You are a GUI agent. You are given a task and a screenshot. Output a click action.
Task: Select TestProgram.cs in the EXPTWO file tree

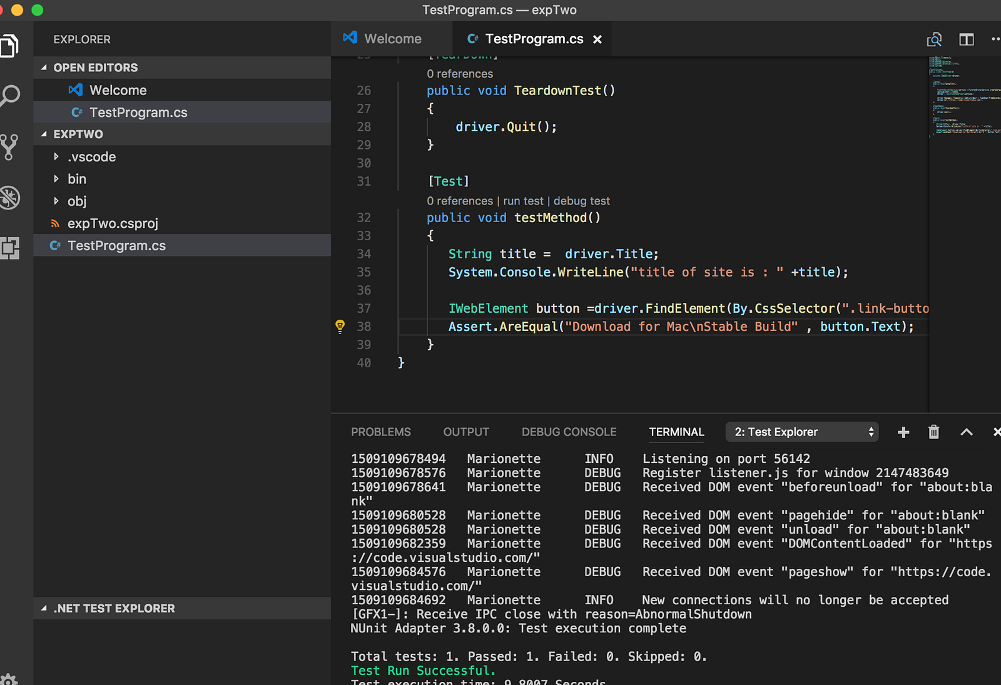coord(182,245)
